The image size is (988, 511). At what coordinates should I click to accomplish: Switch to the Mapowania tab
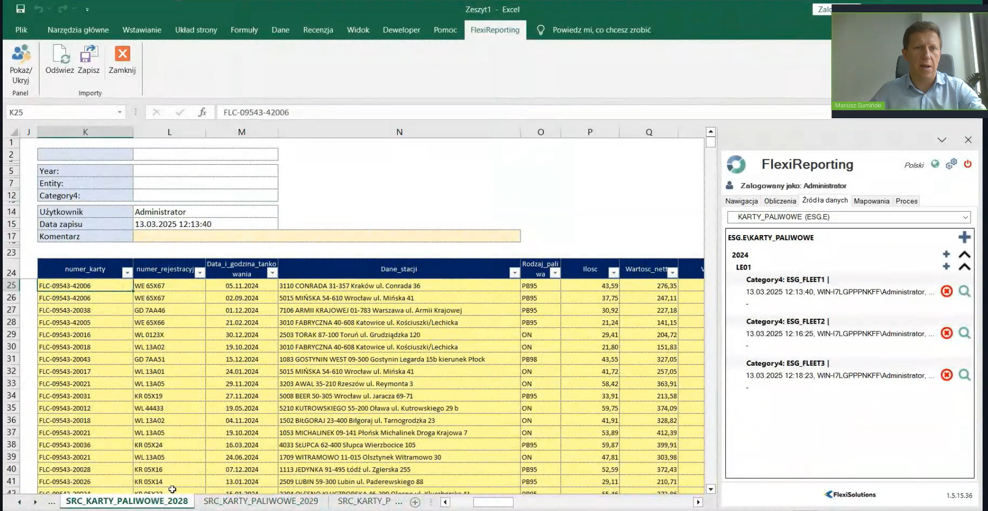pyautogui.click(x=871, y=201)
